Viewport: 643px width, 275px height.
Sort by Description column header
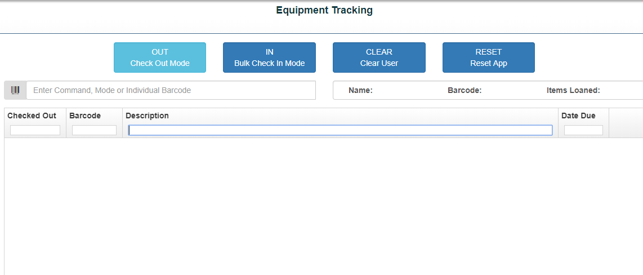[147, 116]
